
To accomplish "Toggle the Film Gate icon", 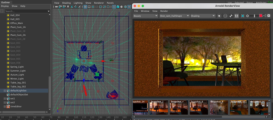I will click(x=89, y=7).
